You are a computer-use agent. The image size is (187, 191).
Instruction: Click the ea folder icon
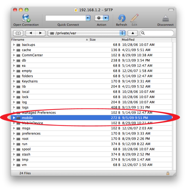coord(18,66)
